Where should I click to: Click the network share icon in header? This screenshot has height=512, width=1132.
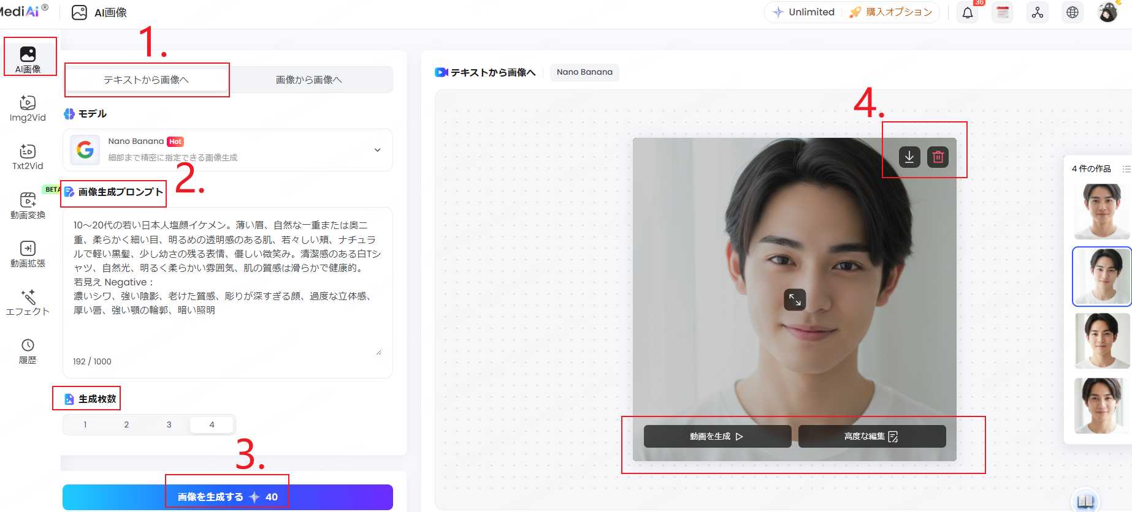(1038, 12)
